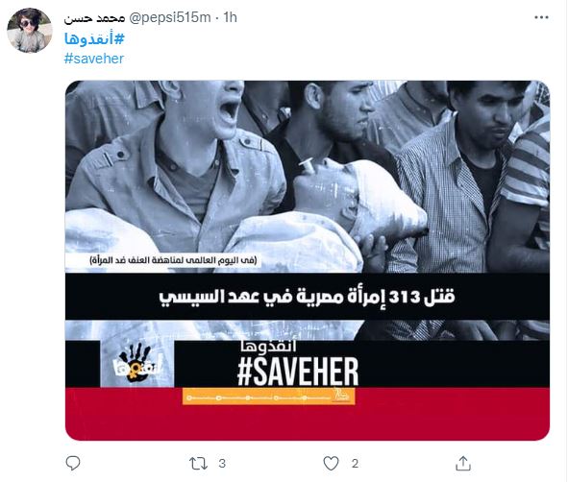Retweet using the retweet arrows icon
This screenshot has width=568, height=482.
[x=199, y=463]
